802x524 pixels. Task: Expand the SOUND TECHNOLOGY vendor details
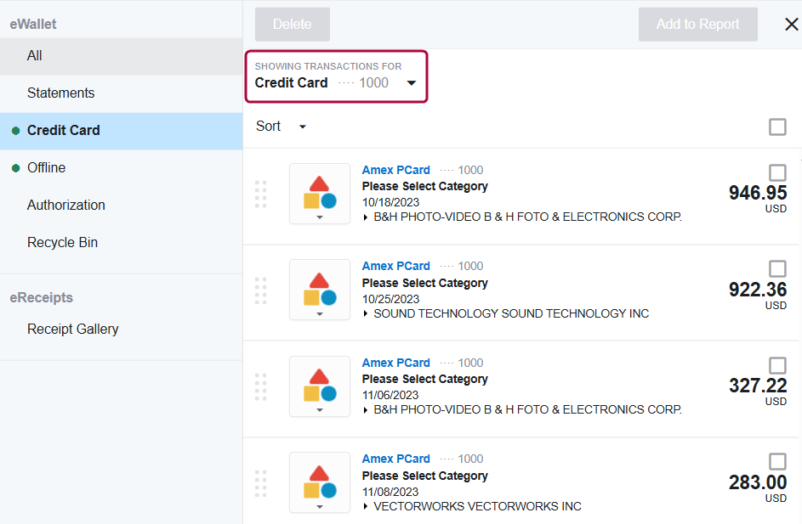(x=366, y=313)
